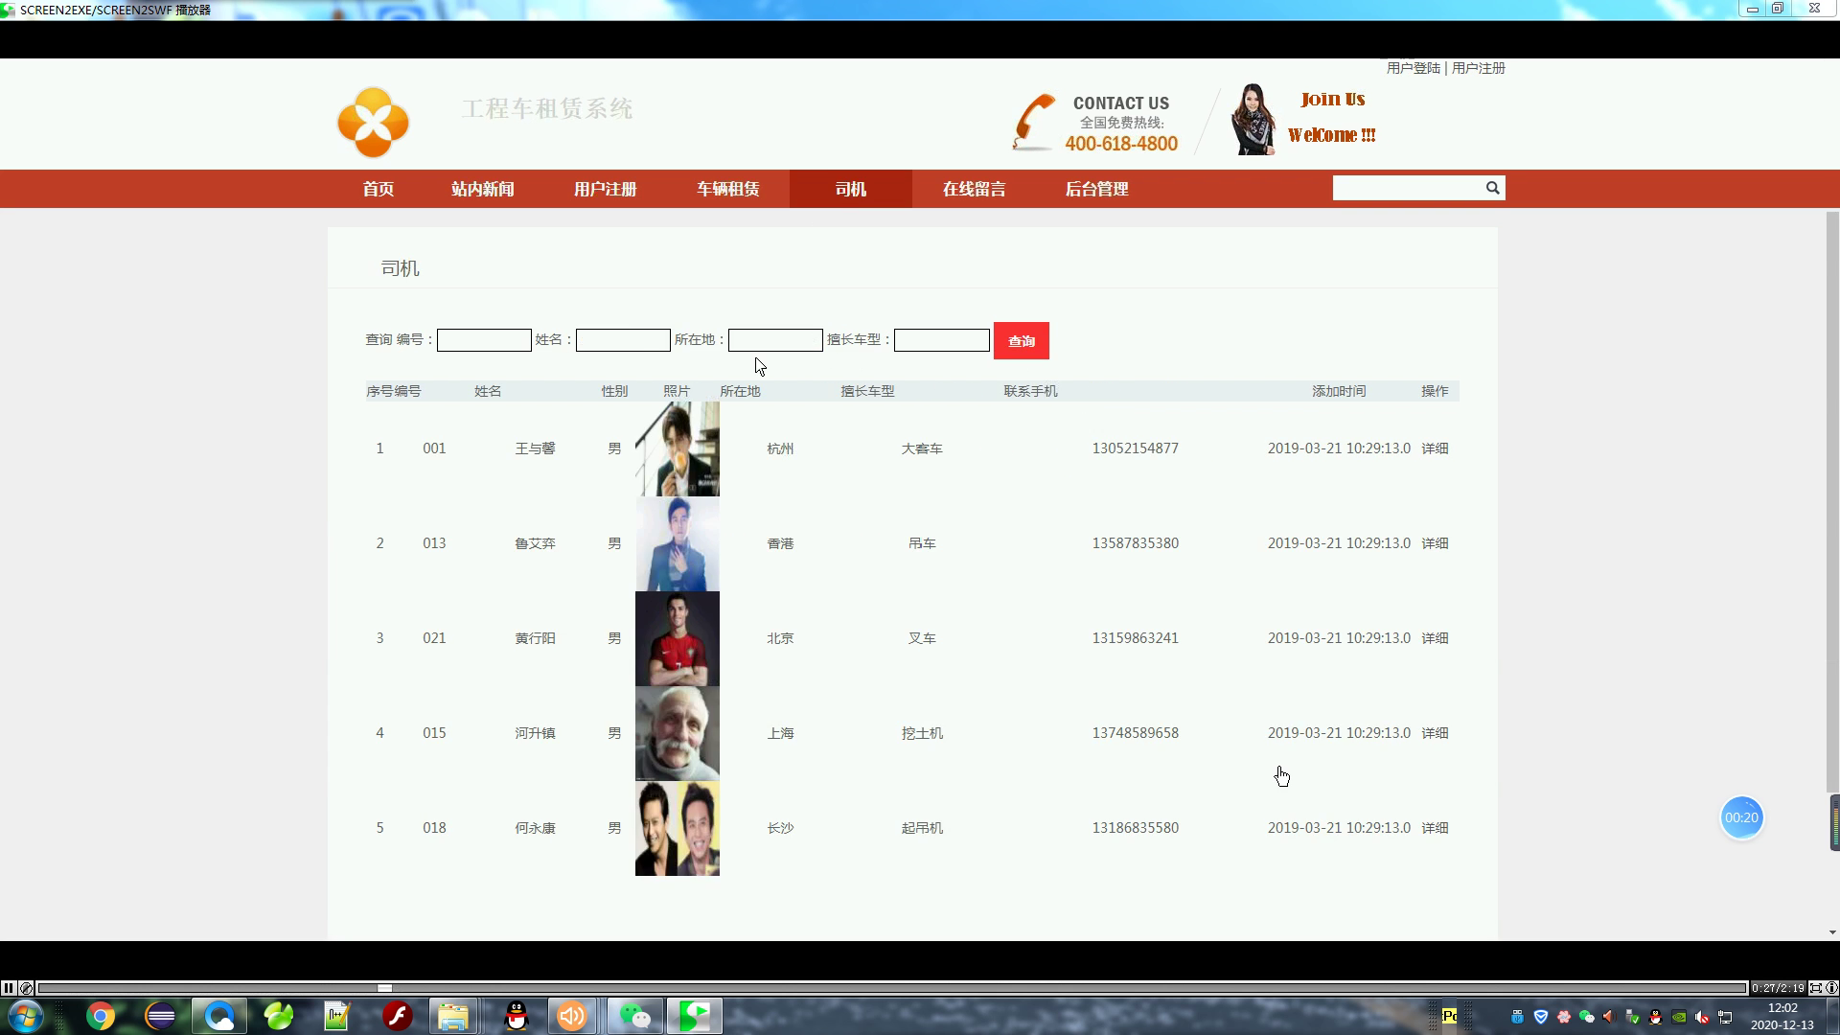Viewport: 1840px width, 1035px height.
Task: Click the blue shield security tray icon
Action: (1541, 1017)
